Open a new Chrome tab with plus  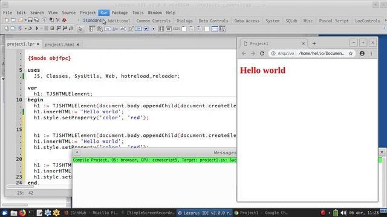pyautogui.click(x=314, y=43)
